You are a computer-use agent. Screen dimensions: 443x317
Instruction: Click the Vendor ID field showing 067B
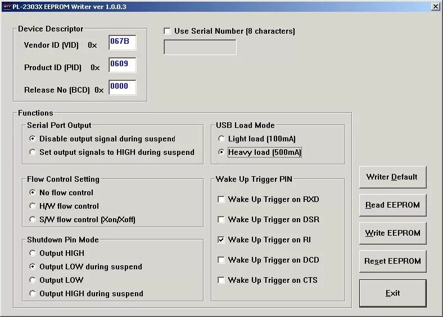(x=123, y=43)
